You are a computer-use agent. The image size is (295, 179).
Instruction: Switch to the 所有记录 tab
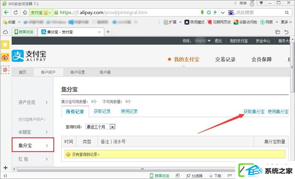75,112
